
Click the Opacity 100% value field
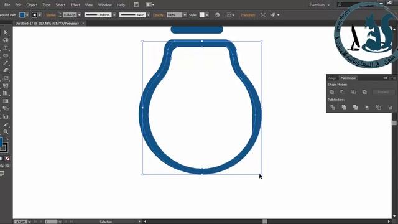coord(174,15)
